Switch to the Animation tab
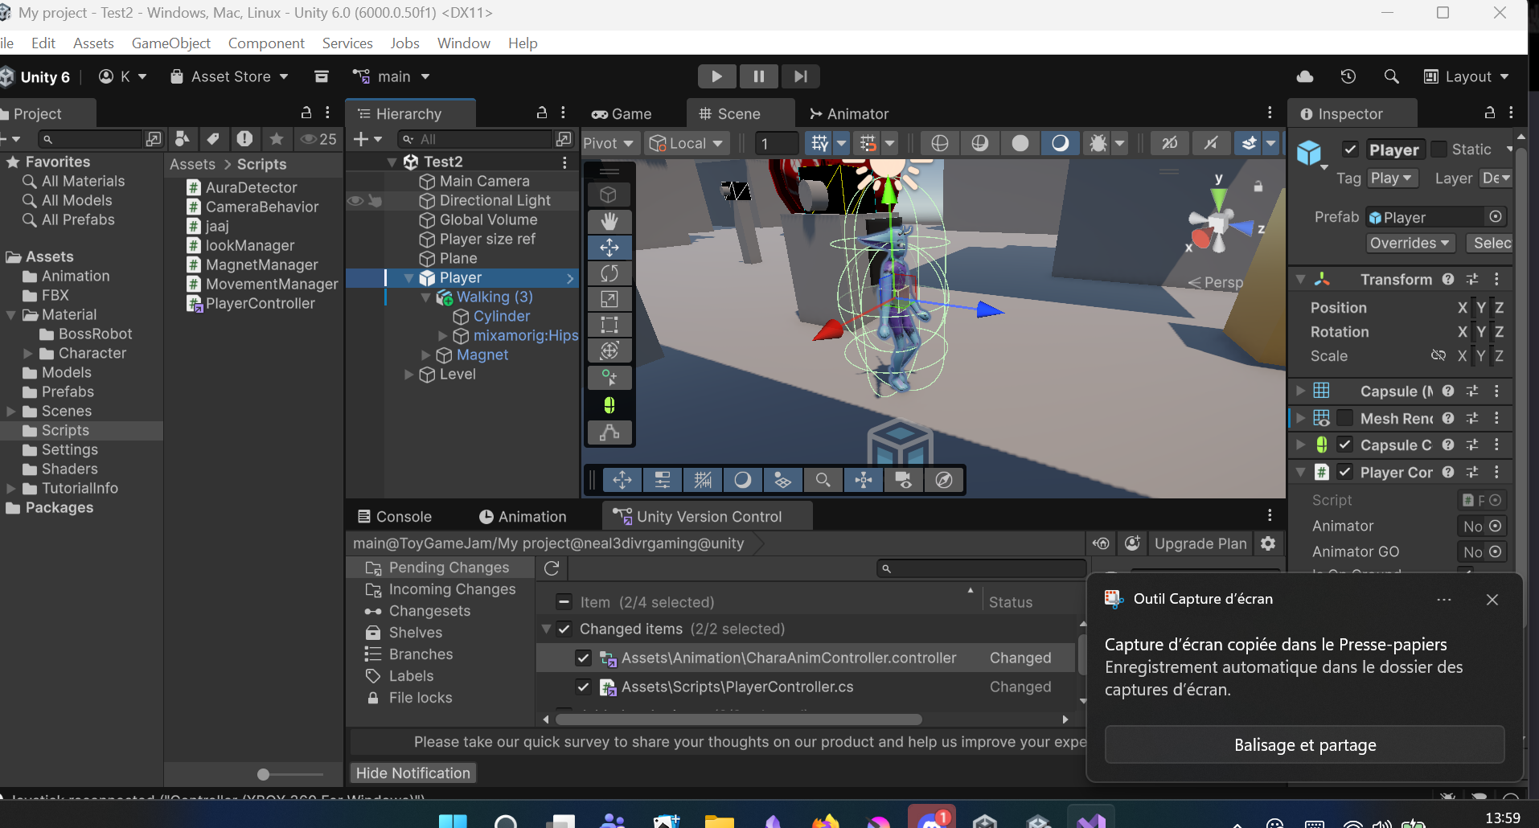This screenshot has width=1539, height=828. [523, 517]
